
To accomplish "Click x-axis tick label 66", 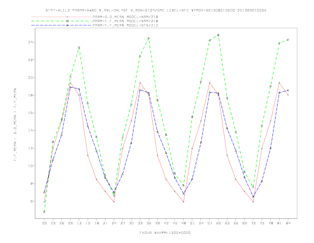I will coord(236,223).
